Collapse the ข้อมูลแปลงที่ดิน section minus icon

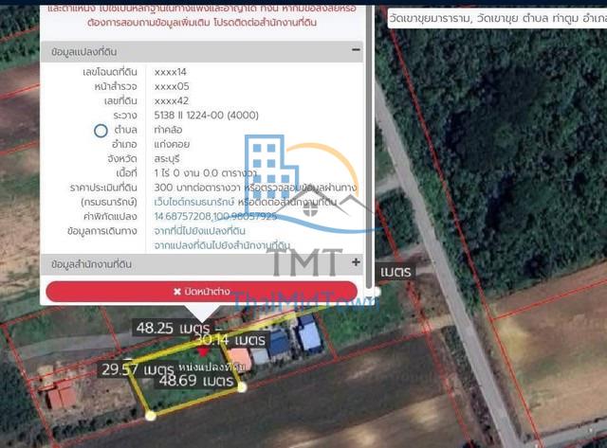356,50
